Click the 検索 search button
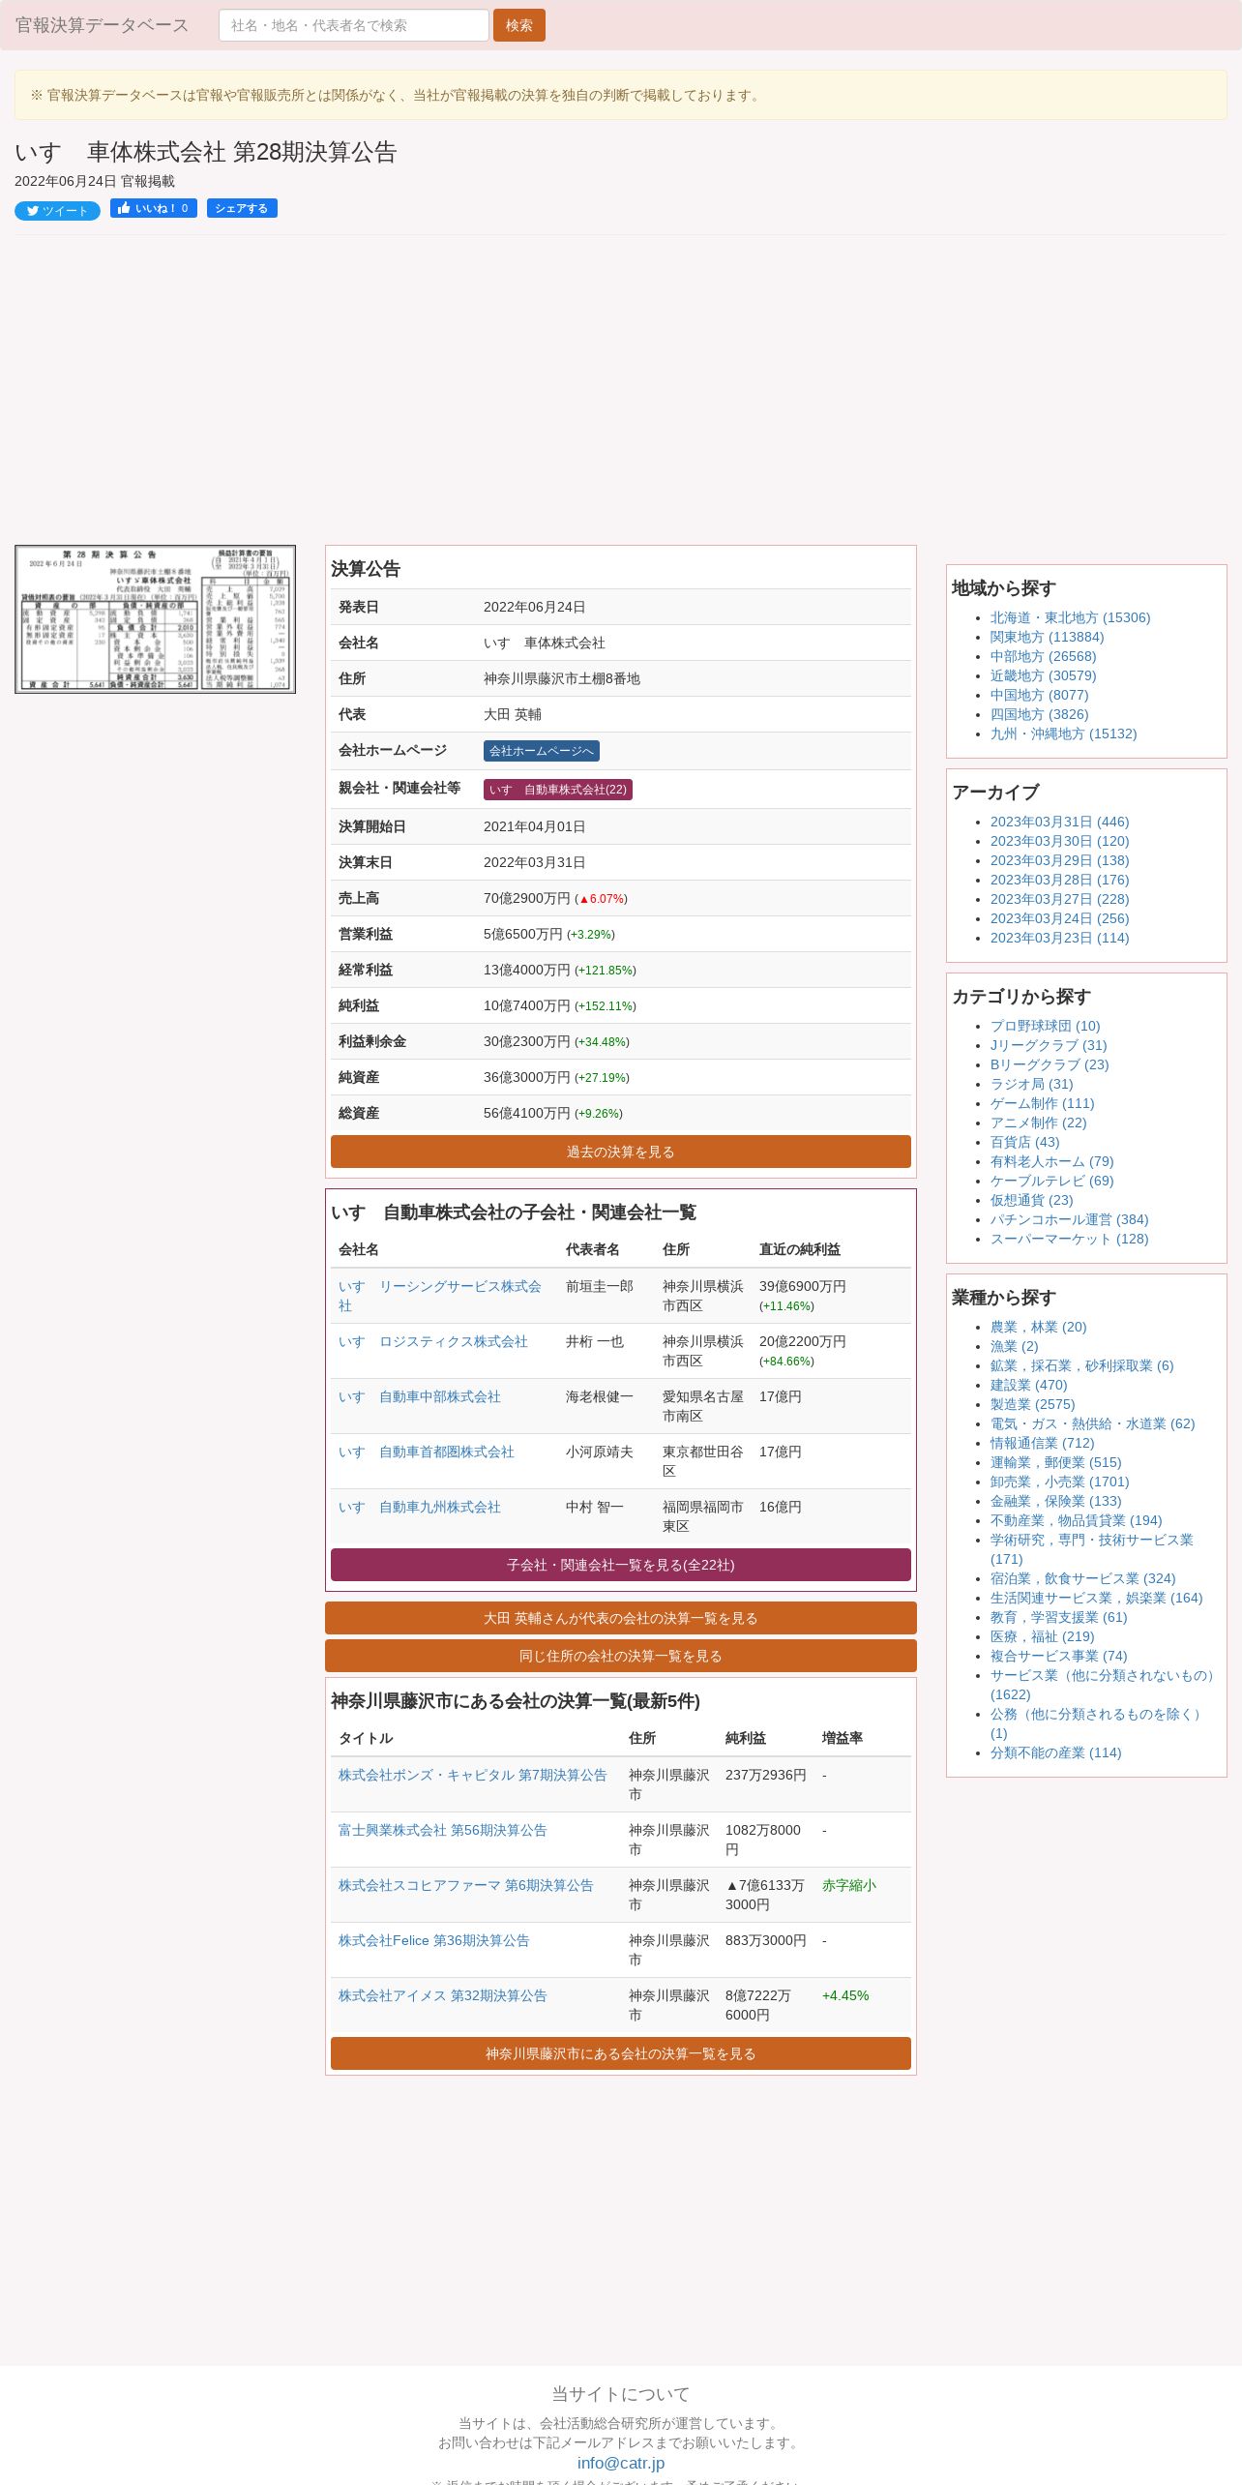This screenshot has width=1242, height=2485. [519, 25]
